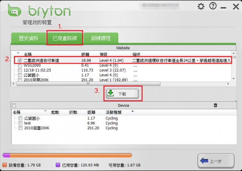
Task: Click the 6.96 distance value in Device list
Action: point(91,123)
